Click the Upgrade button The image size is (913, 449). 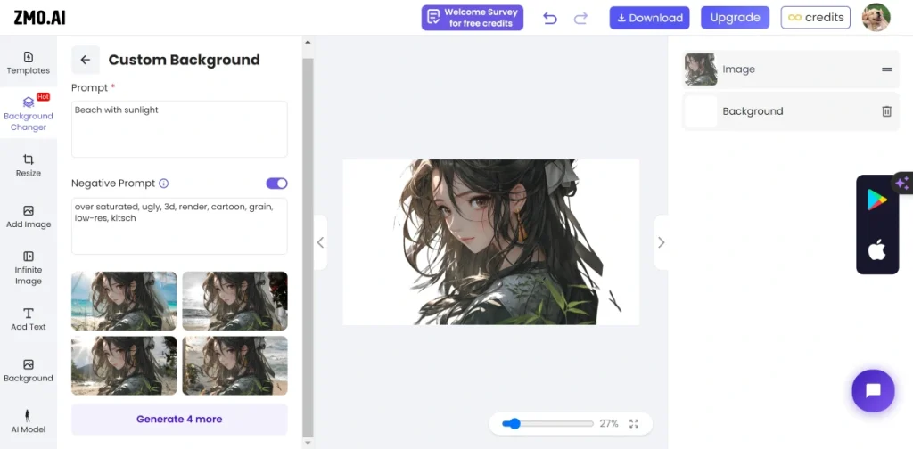pos(735,18)
